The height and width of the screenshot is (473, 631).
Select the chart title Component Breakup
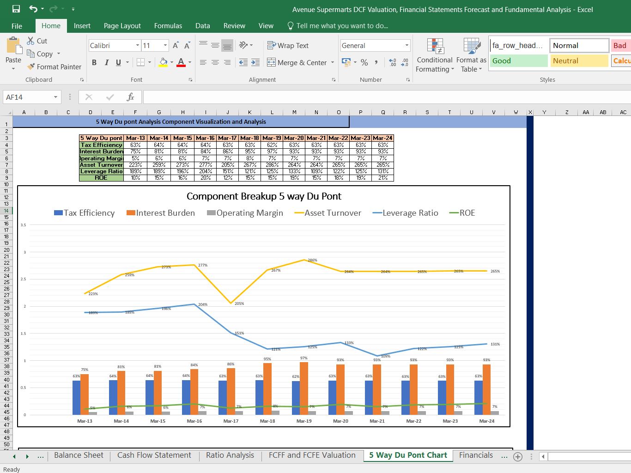264,196
